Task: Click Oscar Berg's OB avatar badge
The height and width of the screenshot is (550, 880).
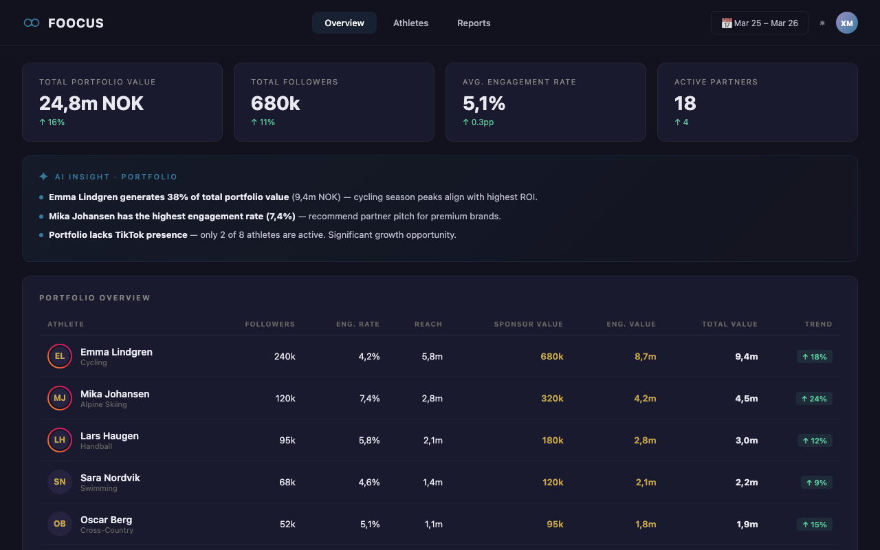Action: (59, 524)
